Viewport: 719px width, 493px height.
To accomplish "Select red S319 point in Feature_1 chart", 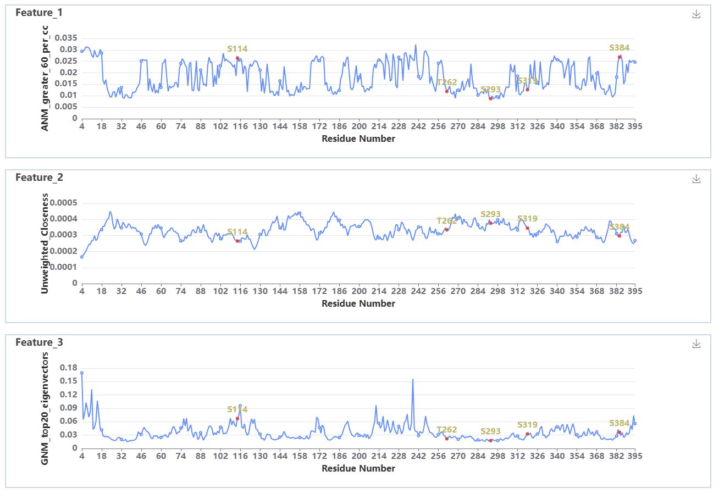I will (x=527, y=90).
